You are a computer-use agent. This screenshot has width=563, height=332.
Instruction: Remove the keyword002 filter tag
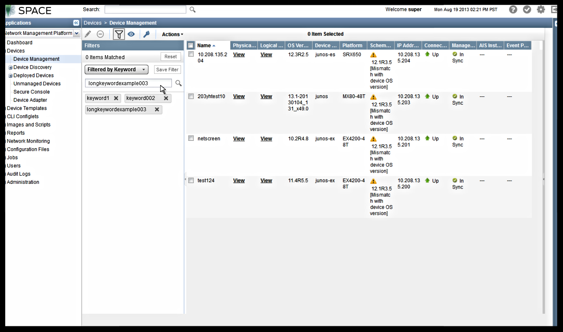point(166,98)
